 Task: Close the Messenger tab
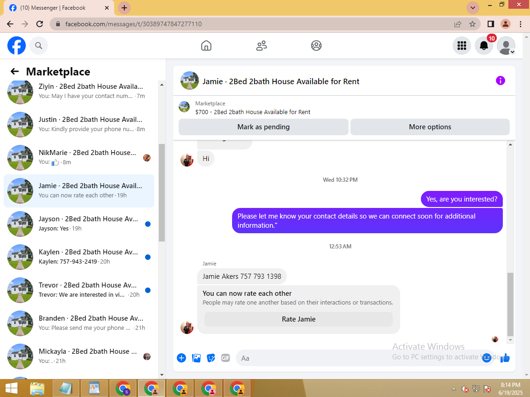(x=107, y=8)
